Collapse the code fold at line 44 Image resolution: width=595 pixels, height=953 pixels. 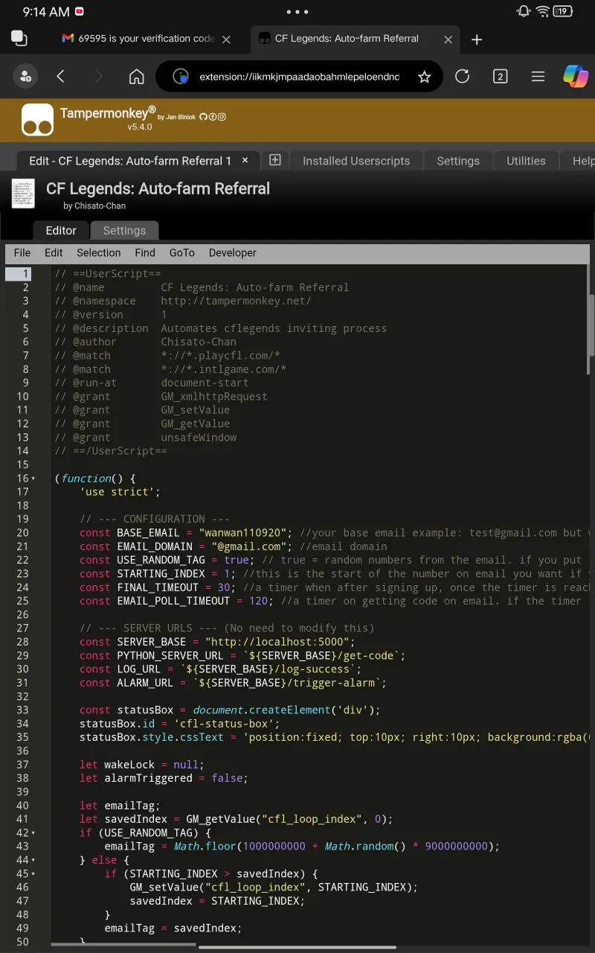tap(33, 860)
